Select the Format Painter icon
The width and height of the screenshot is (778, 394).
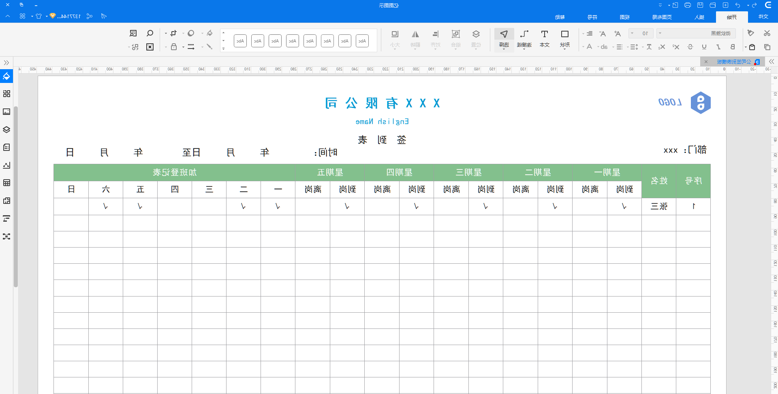[x=750, y=33]
